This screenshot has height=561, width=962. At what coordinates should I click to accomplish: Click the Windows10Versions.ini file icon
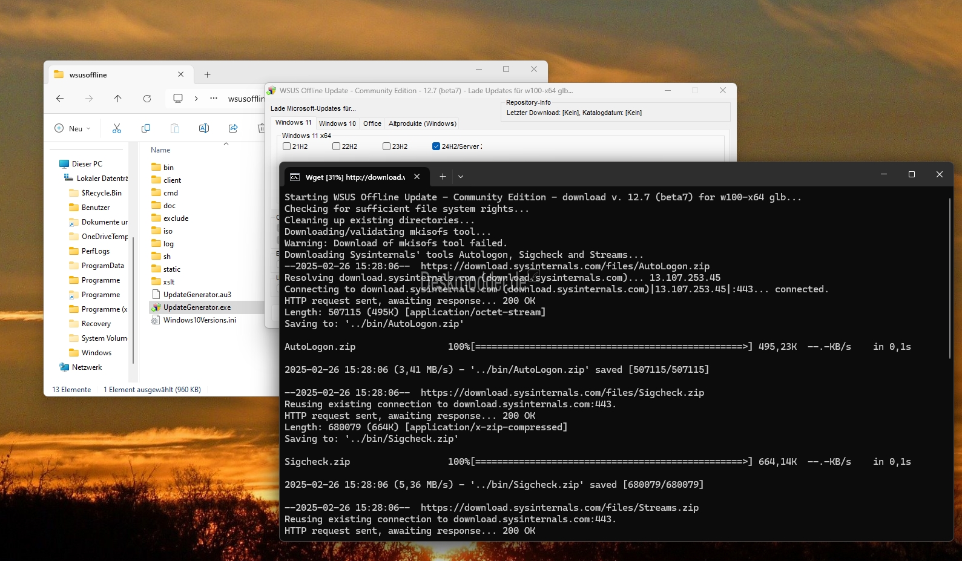[156, 320]
